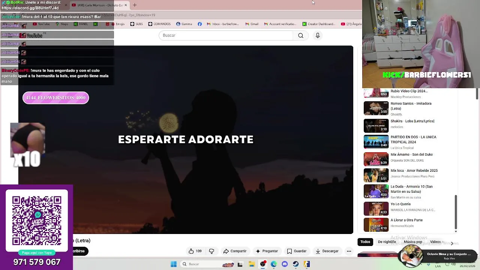Open the SUBS bookmark
This screenshot has width=480, height=270.
(x=136, y=24)
